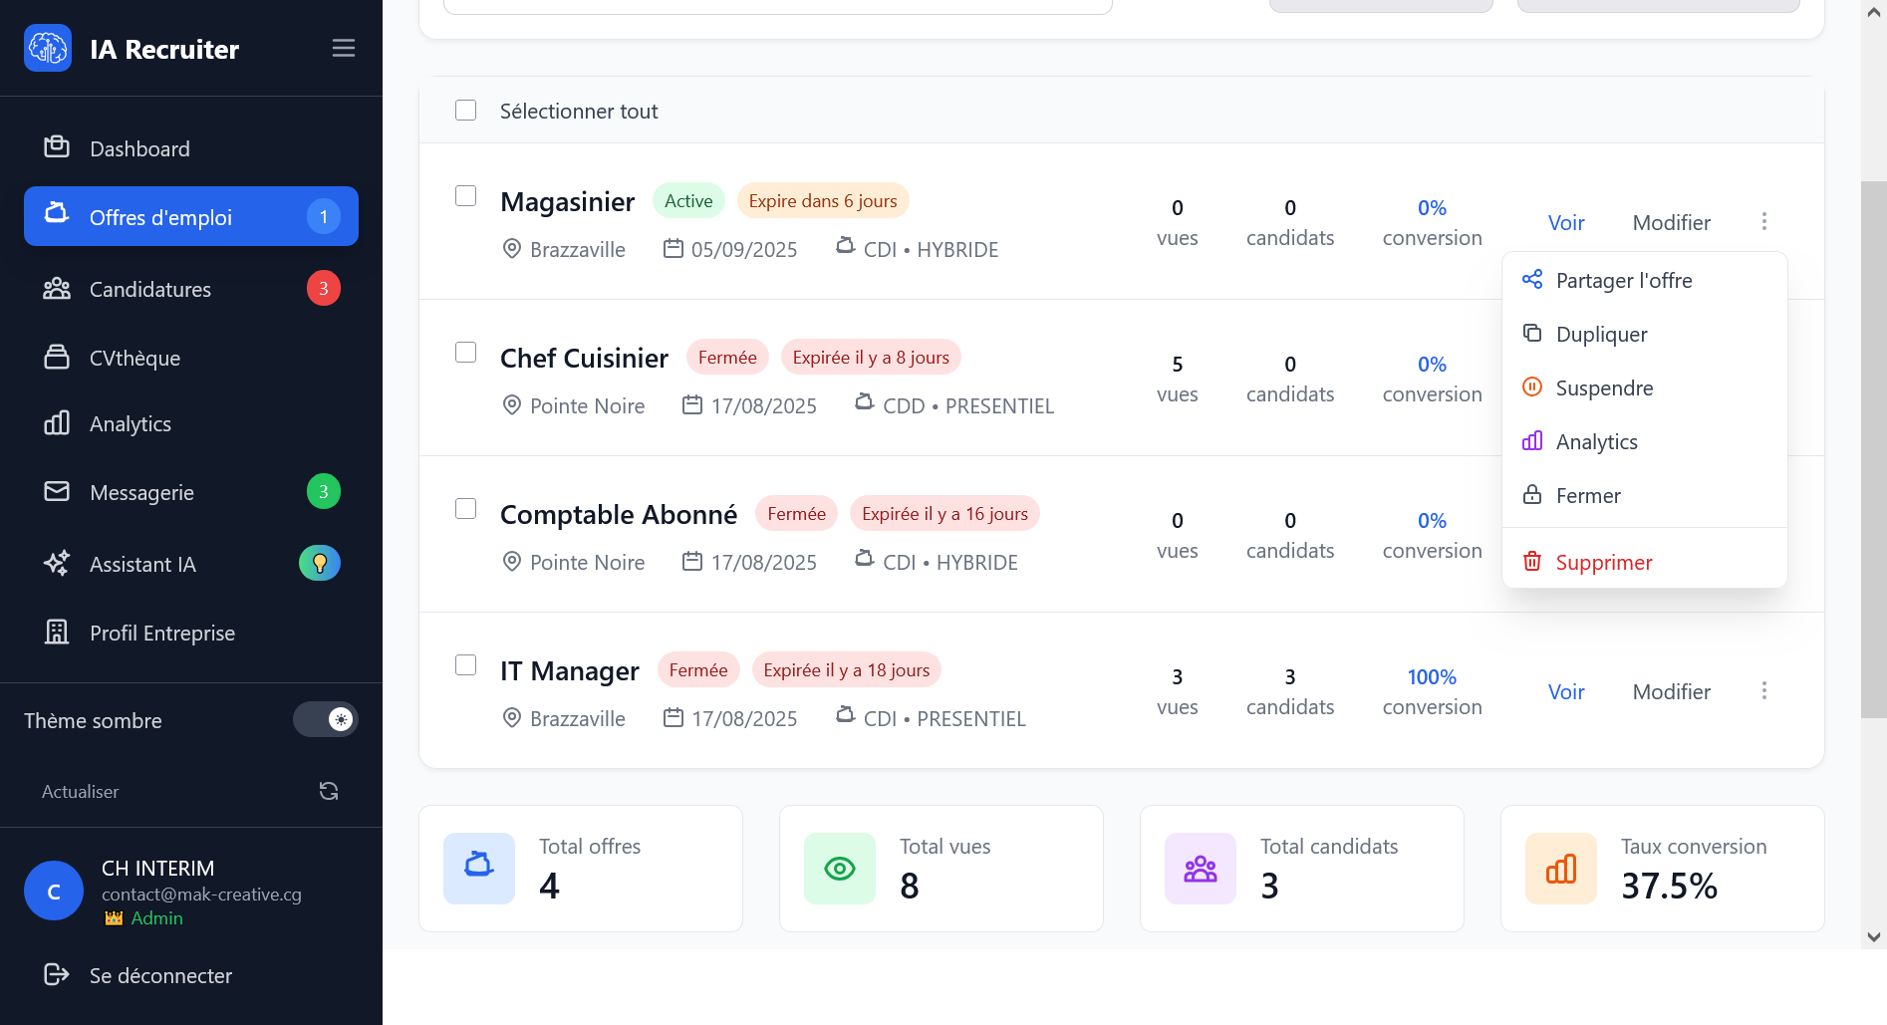This screenshot has width=1887, height=1025.
Task: Launch the Assistant IA
Action: 143,564
